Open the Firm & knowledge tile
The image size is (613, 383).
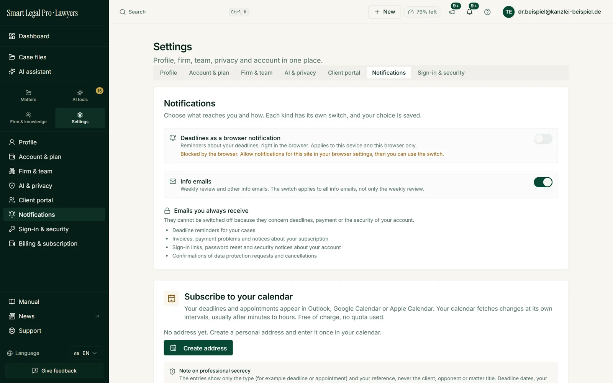point(28,118)
